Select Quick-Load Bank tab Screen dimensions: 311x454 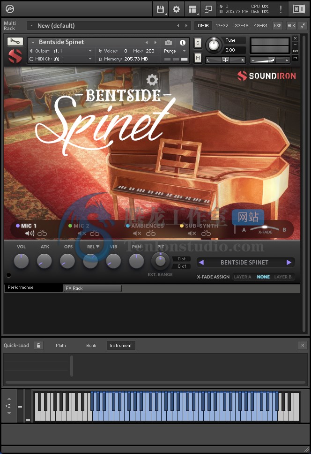91,345
